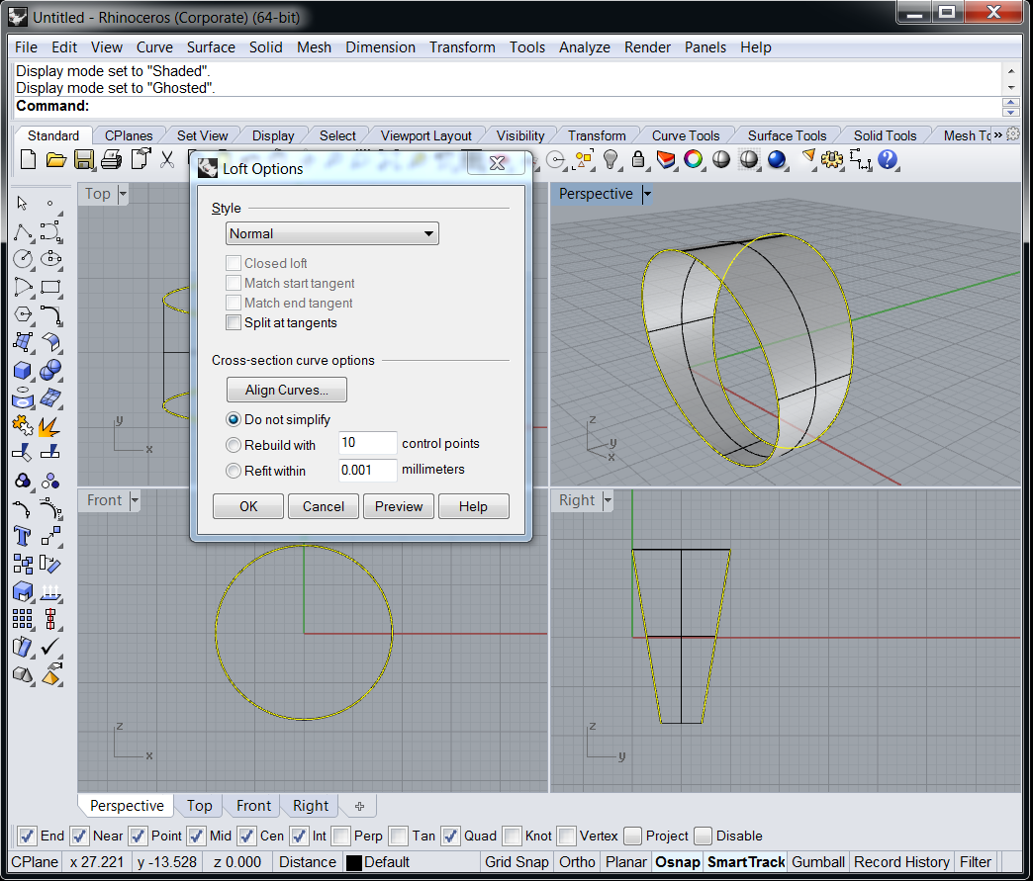
Task: Select the Polygon tool
Action: (x=23, y=314)
